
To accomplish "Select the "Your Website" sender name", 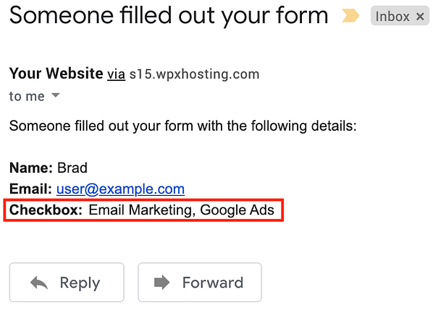I will point(56,74).
